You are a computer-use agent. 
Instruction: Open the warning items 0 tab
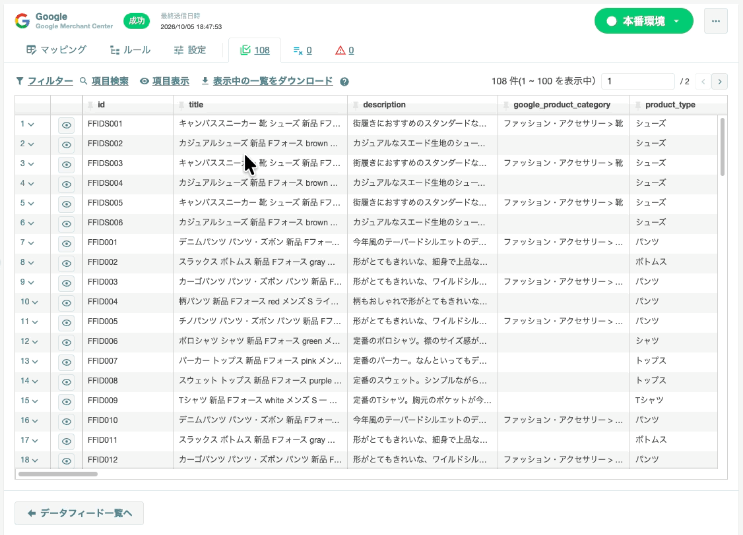(344, 50)
